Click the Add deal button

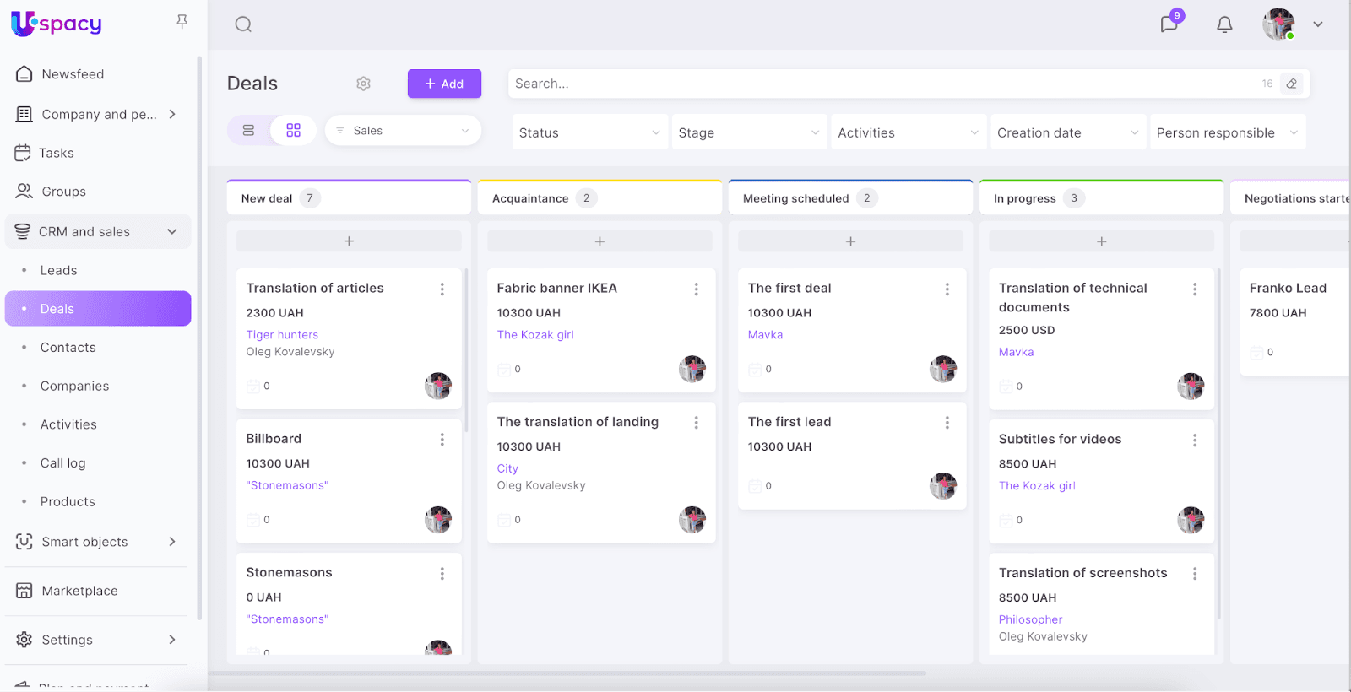pyautogui.click(x=444, y=84)
